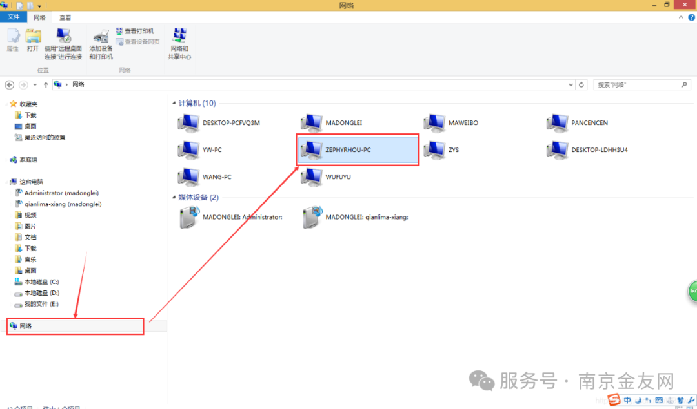Open Administrator (madonglei) in sidebar
Screen dimensions: 697x409
[57, 193]
